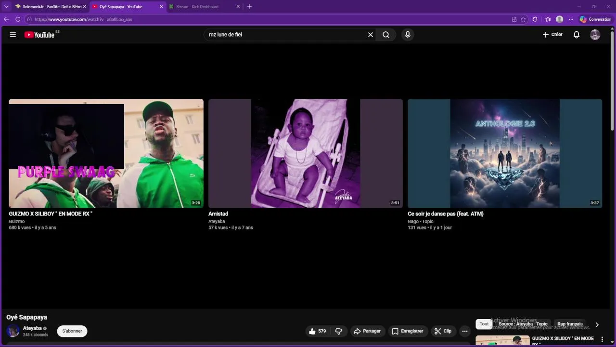Open the tab search dropdown

(x=6, y=7)
